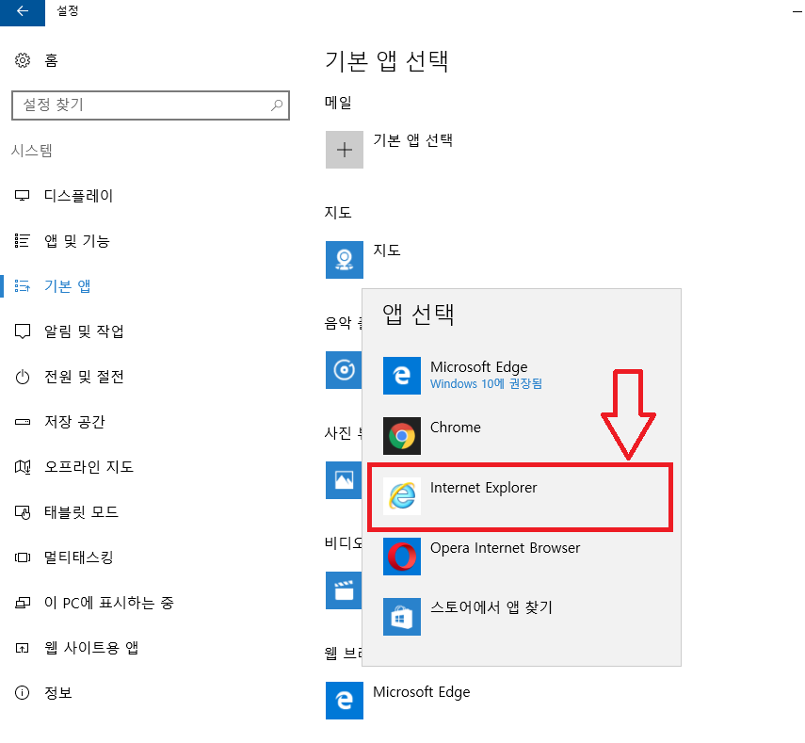Image resolution: width=805 pixels, height=743 pixels.
Task: Click the 기본 앱 선택 page heading
Action: pos(387,61)
